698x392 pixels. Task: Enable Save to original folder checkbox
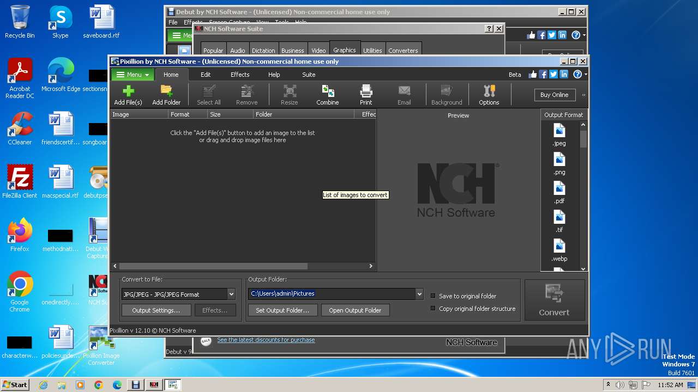pos(434,296)
